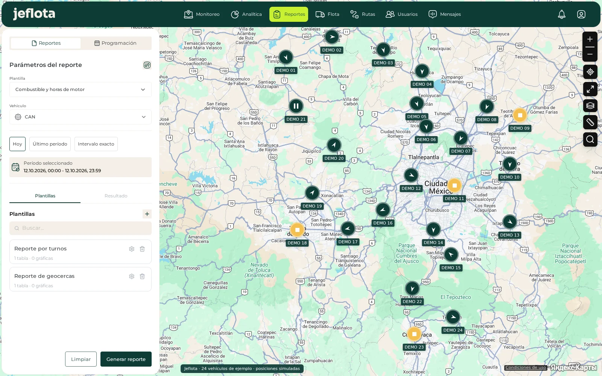Viewport: 602px width, 376px height.
Task: Click Limpiar button
Action: [81, 359]
